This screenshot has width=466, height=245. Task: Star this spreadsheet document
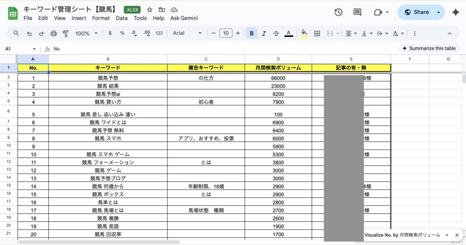tap(150, 10)
